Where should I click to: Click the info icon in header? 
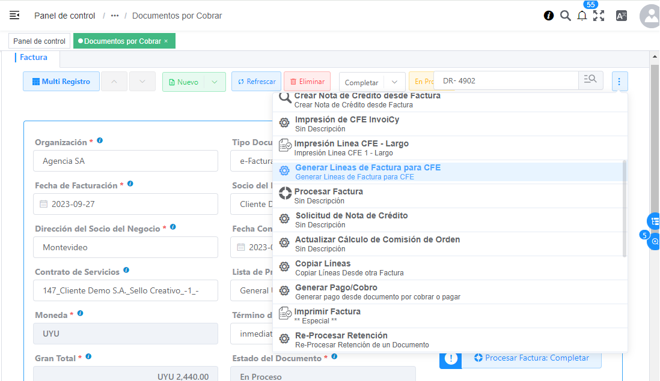[548, 16]
